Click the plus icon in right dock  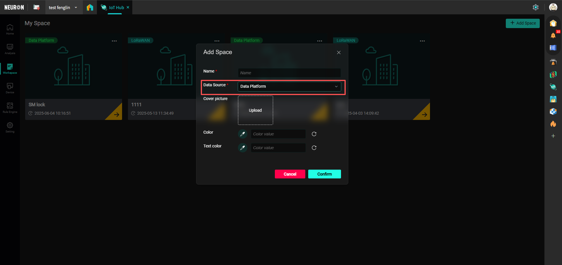[x=553, y=136]
